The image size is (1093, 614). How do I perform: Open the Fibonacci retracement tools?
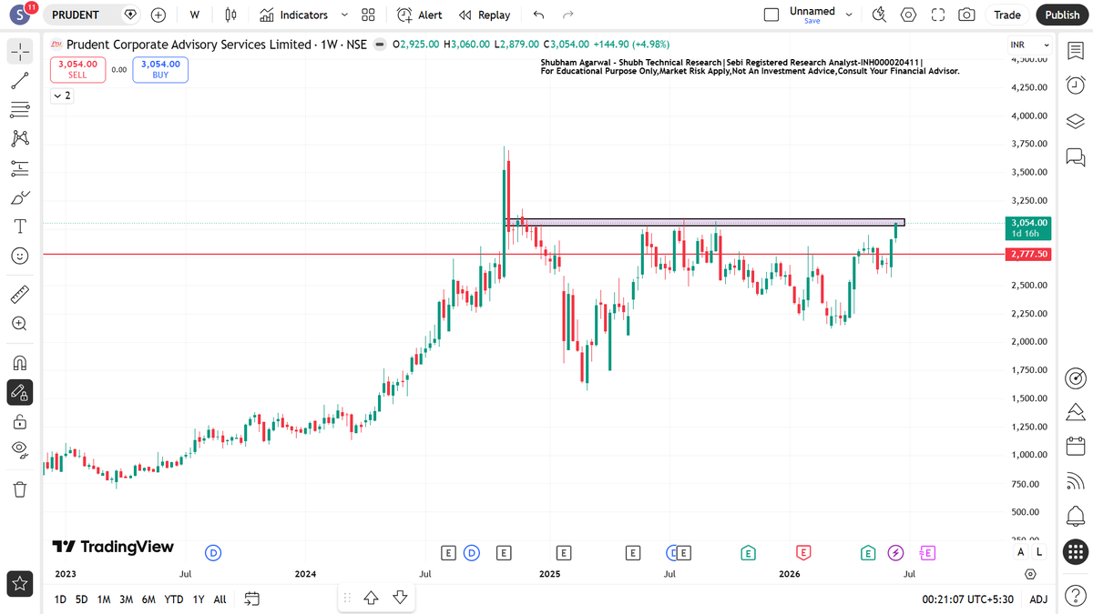pyautogui.click(x=20, y=110)
